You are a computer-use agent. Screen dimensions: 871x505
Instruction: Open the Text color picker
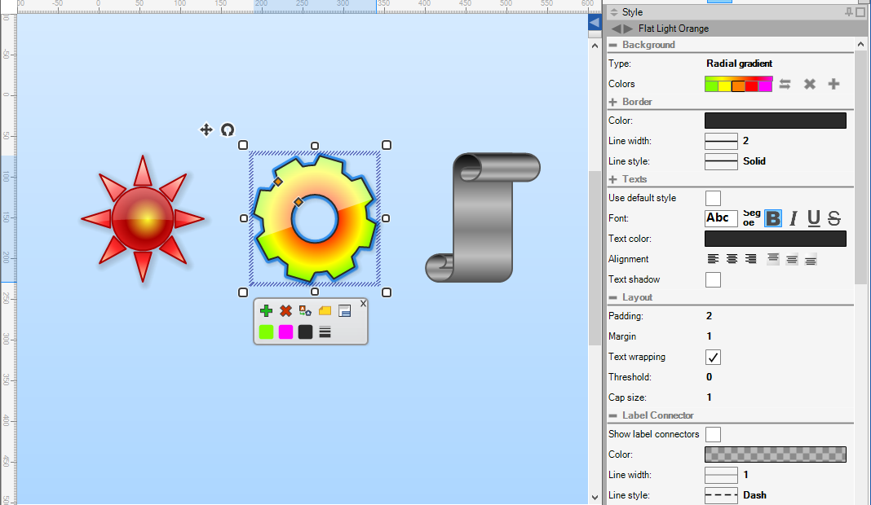pyautogui.click(x=776, y=239)
